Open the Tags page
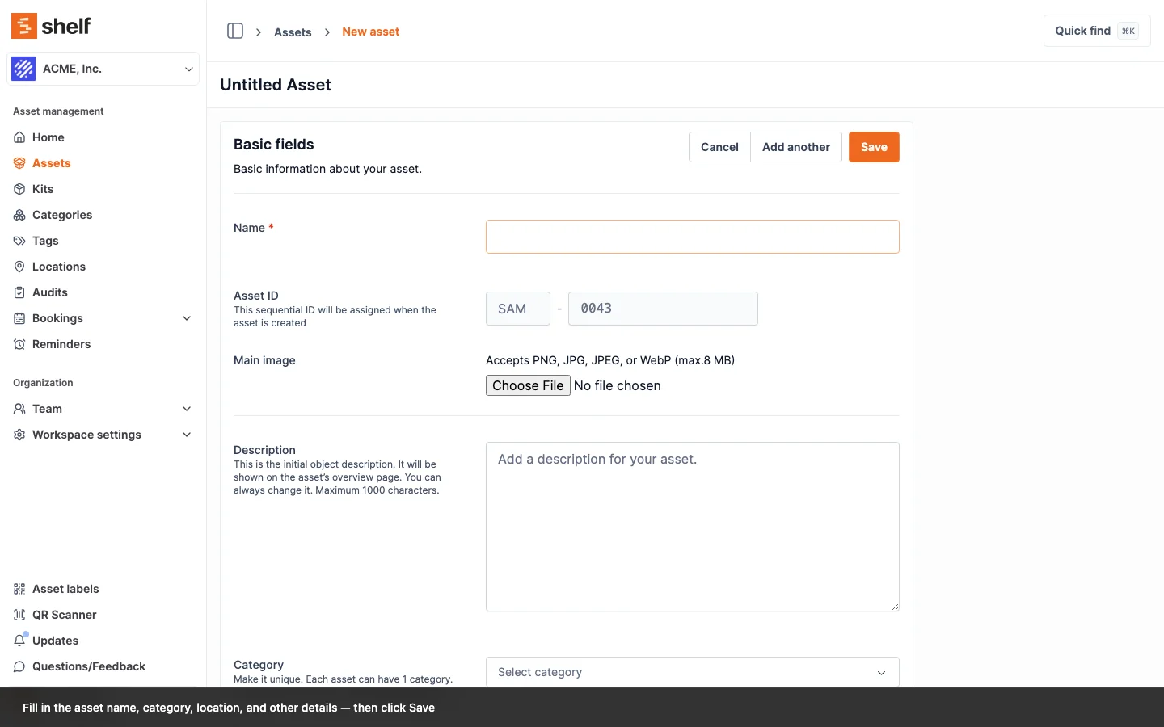Screen dimensions: 1164x727 click(45, 241)
